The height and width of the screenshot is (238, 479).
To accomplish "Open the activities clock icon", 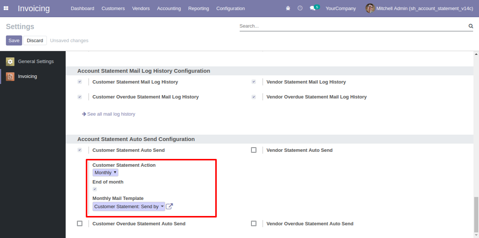I will [300, 8].
